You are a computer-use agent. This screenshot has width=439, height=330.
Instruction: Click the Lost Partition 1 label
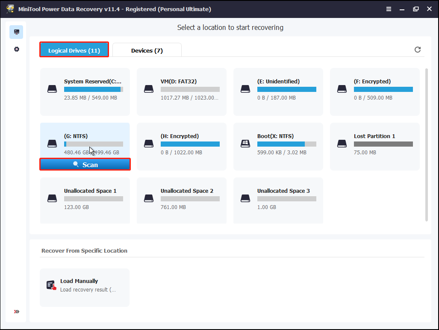coord(374,136)
